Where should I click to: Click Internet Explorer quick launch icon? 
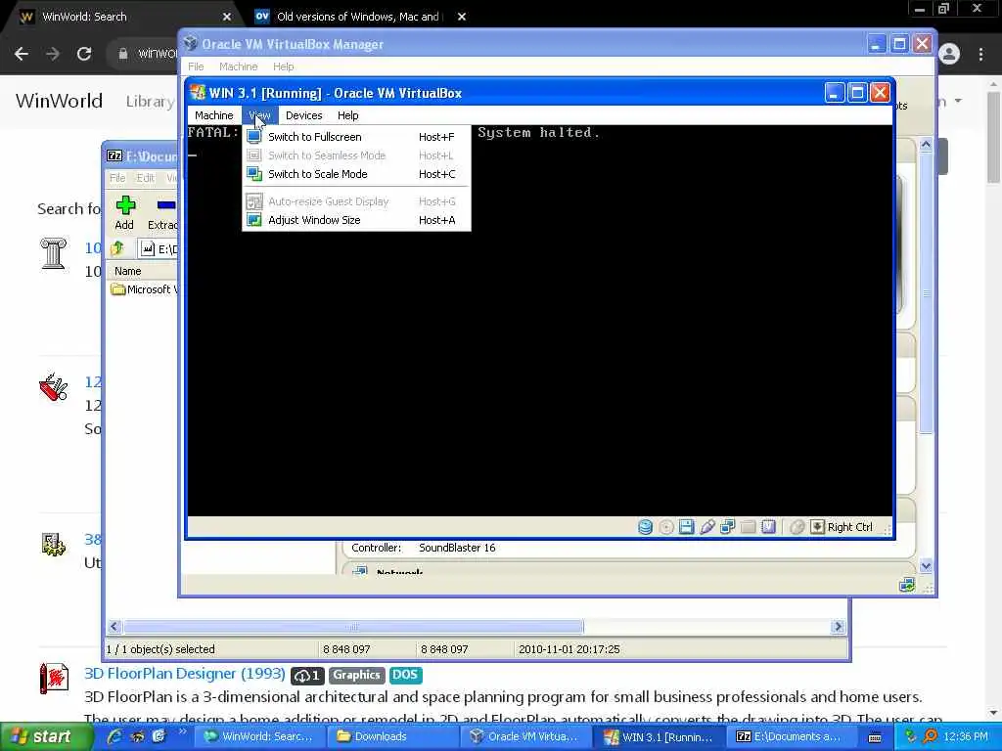[x=115, y=736]
